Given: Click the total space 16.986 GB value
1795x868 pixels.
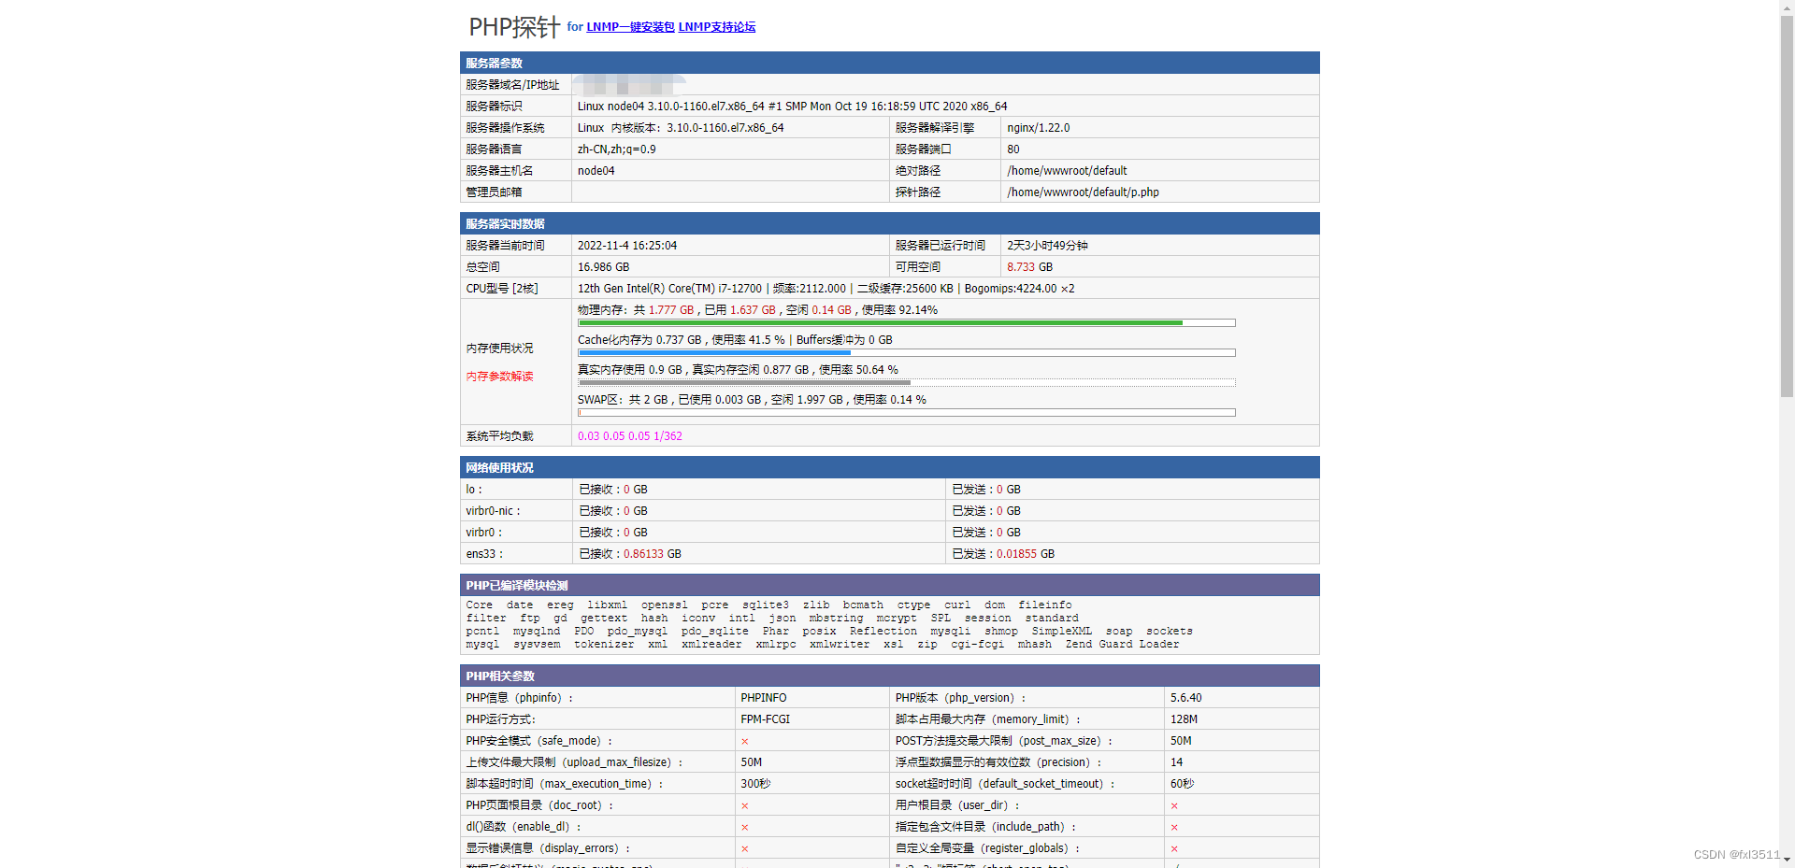Looking at the screenshot, I should [603, 267].
